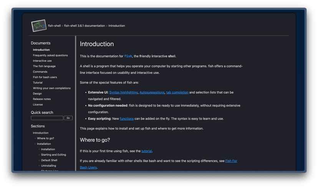Jump to Default Shell section
This screenshot has width=318, height=188.
49,160
